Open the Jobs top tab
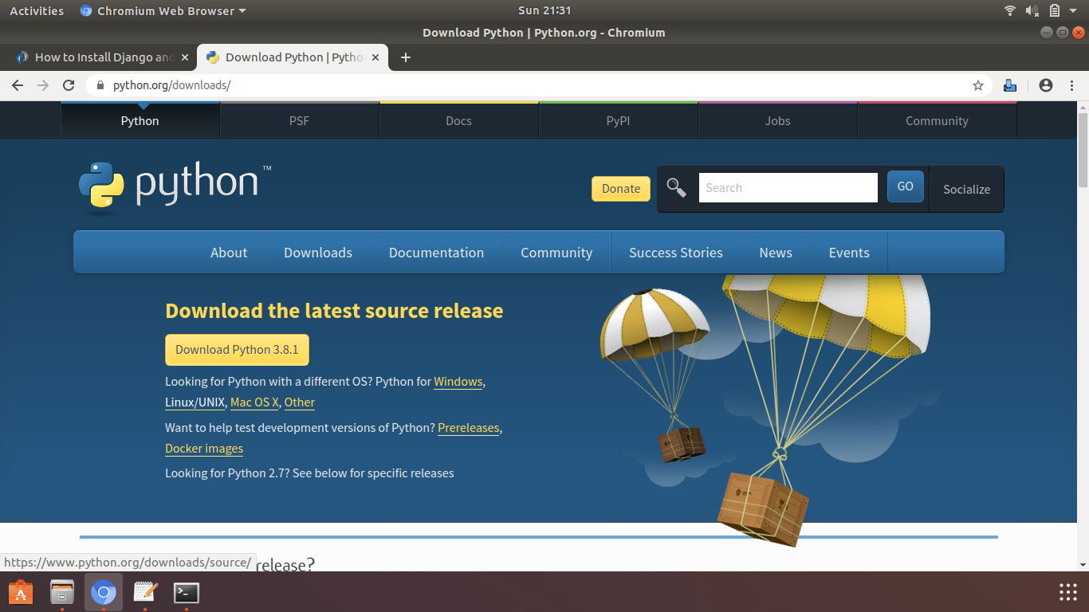 pos(778,120)
